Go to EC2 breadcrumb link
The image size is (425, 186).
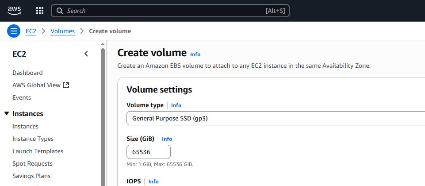point(31,31)
